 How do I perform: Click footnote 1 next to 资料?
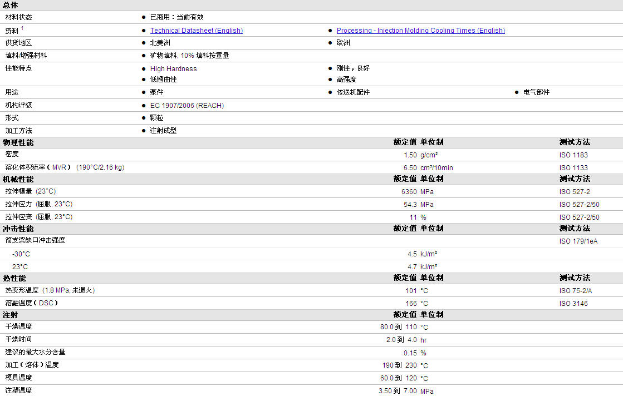coord(22,28)
